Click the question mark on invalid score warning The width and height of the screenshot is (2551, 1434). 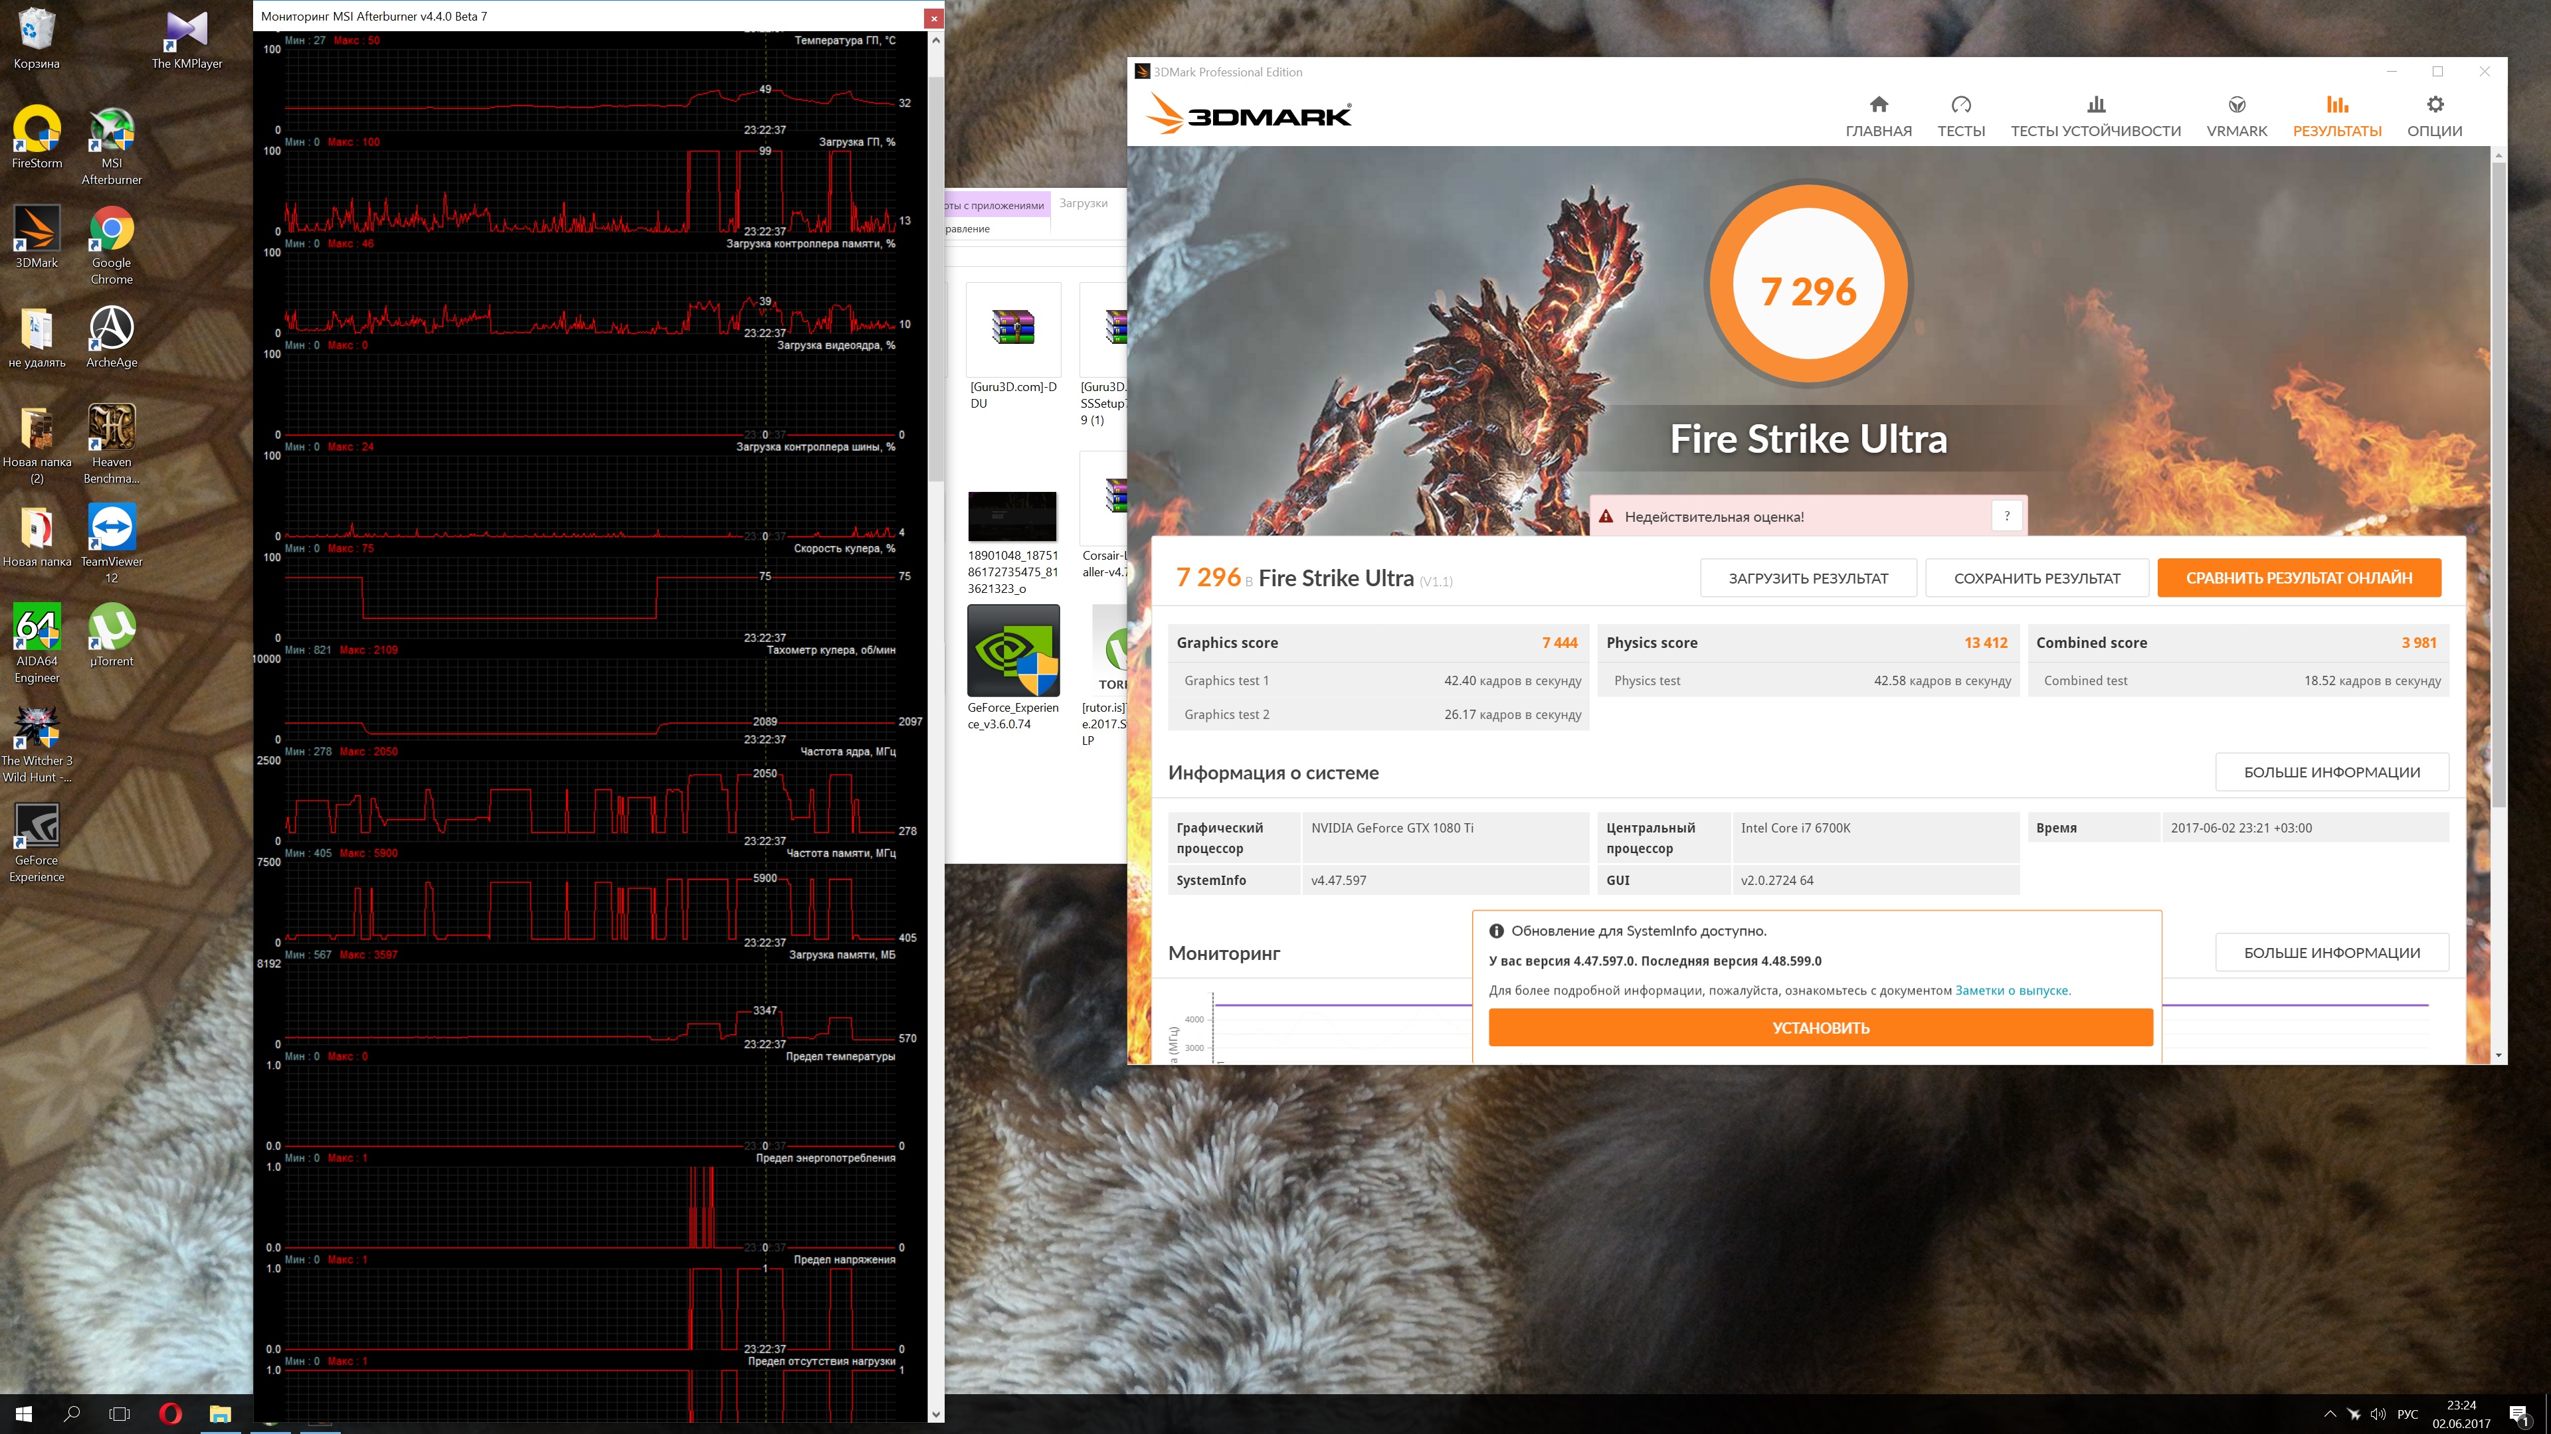pos(2006,516)
